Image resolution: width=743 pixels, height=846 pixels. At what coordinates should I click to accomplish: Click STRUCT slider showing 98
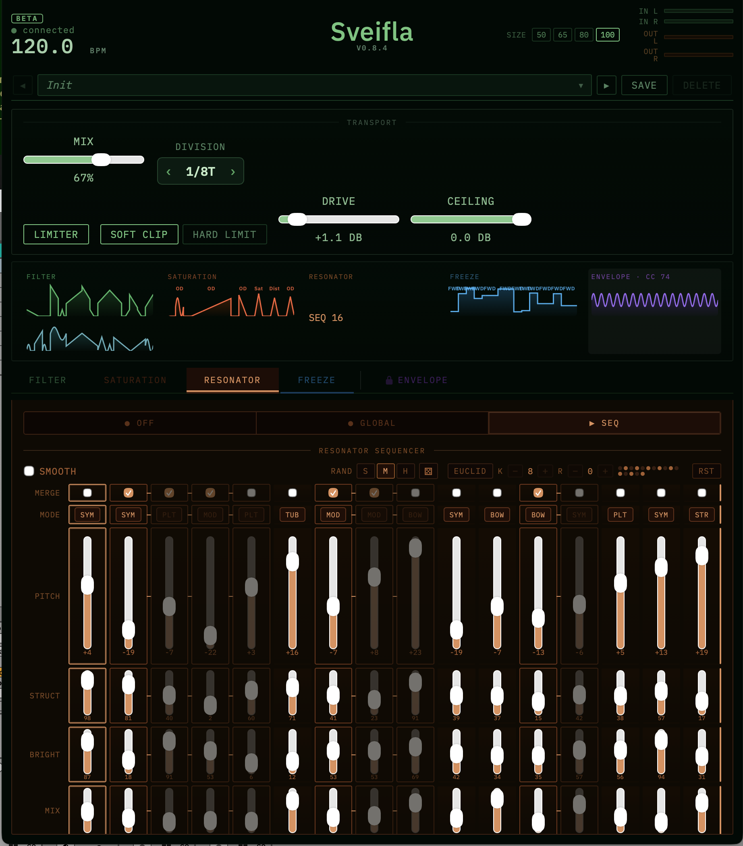tap(87, 693)
